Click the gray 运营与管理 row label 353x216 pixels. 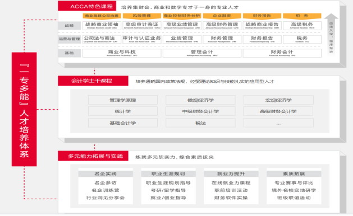[70, 39]
